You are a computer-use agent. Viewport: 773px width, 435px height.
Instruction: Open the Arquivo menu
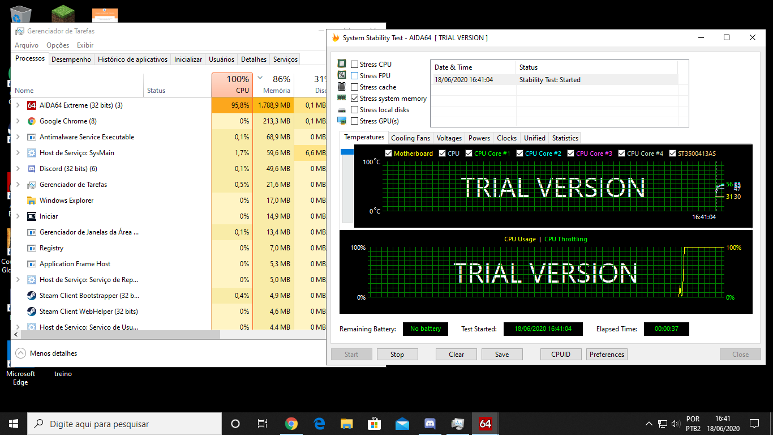(x=27, y=45)
